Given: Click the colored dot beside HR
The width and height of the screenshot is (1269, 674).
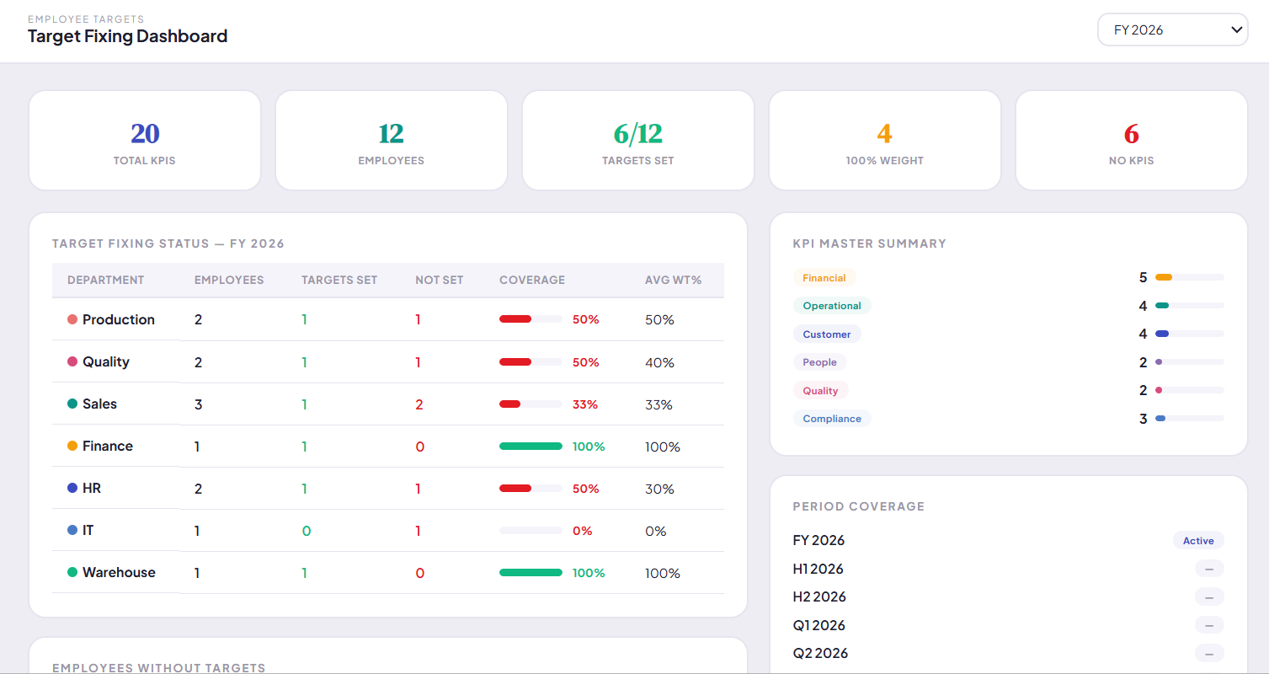Looking at the screenshot, I should point(72,489).
